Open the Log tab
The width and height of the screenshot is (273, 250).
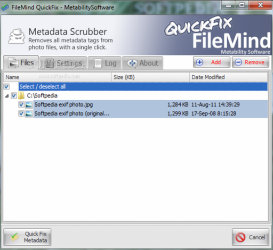tap(105, 63)
